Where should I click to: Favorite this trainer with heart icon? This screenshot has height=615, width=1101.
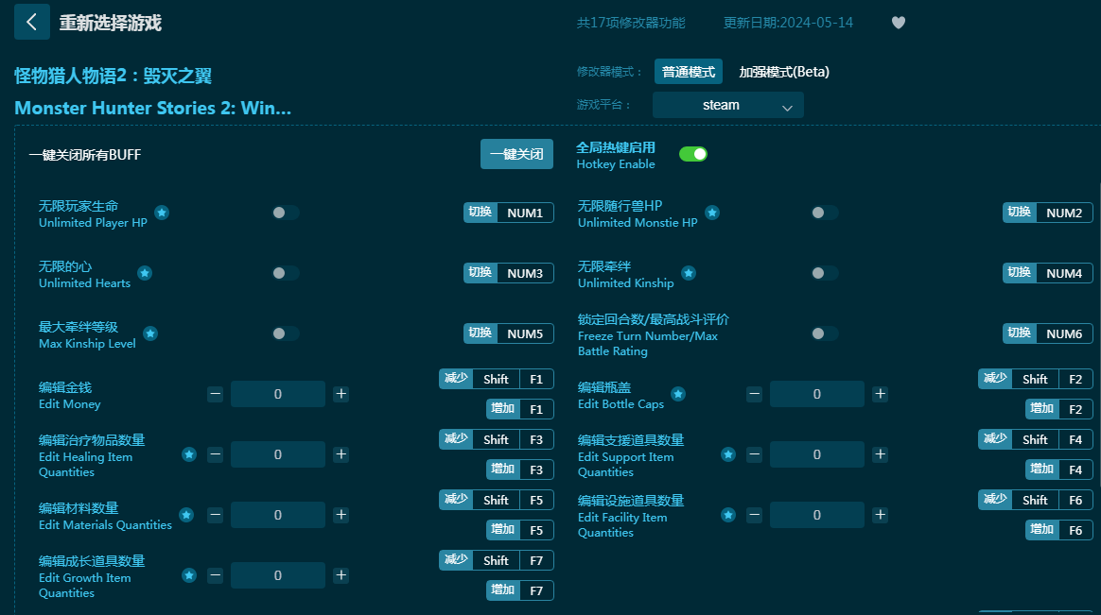tap(898, 23)
